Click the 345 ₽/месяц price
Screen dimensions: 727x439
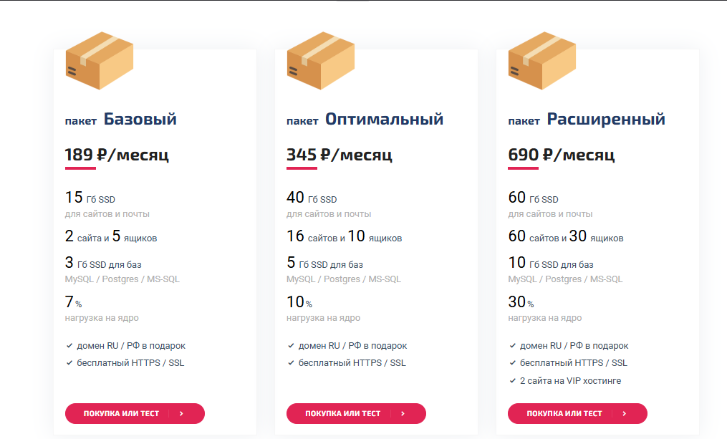click(x=340, y=155)
